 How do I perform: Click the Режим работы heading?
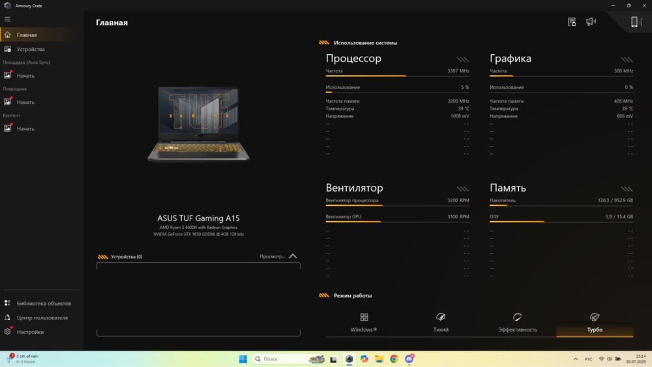coord(353,295)
